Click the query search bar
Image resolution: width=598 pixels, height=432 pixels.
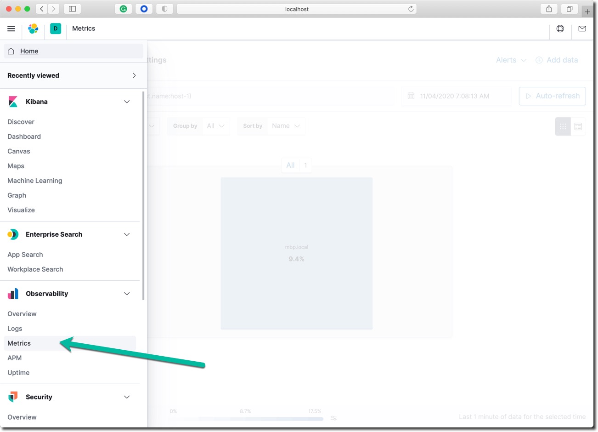pos(270,96)
